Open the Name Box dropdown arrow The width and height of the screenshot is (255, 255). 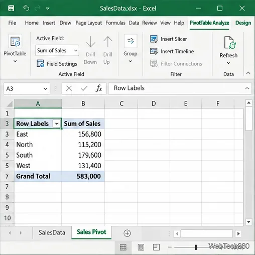(45, 89)
